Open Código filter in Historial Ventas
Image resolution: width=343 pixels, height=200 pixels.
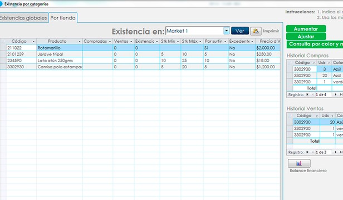(316, 116)
